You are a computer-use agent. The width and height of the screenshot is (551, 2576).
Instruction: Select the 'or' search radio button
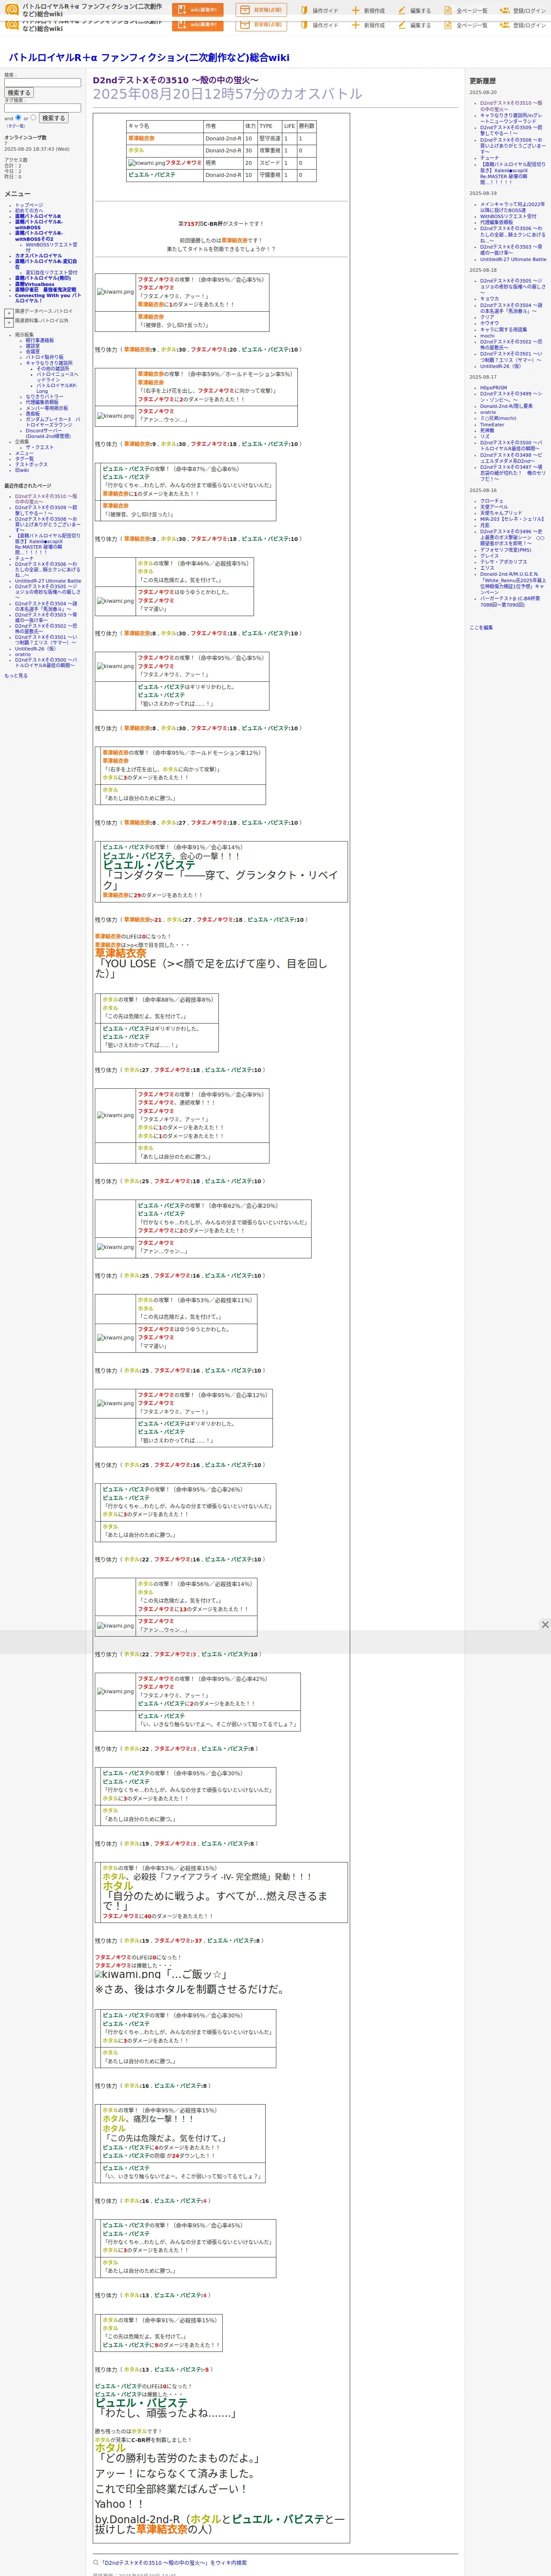(34, 117)
